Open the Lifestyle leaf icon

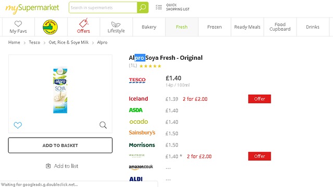click(x=116, y=24)
